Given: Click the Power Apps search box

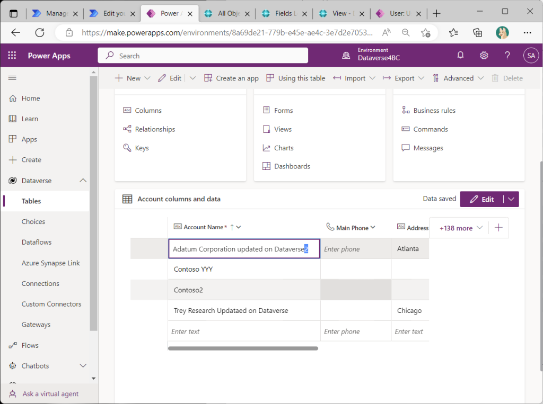Looking at the screenshot, I should tap(203, 56).
